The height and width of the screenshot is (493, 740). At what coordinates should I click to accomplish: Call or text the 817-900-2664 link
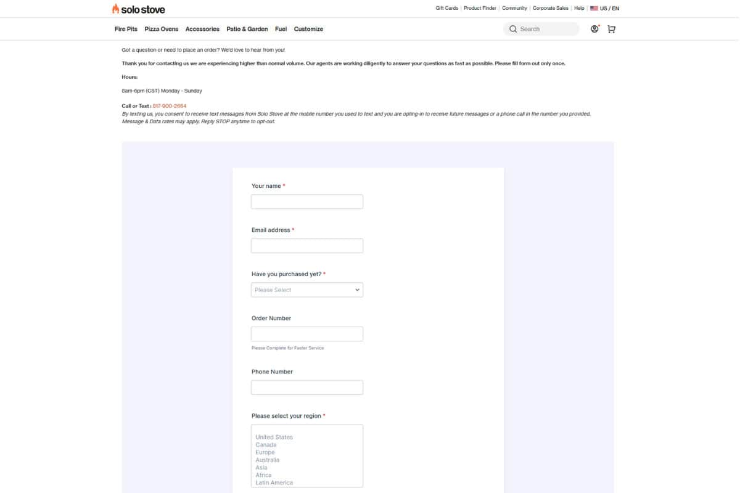click(x=168, y=105)
